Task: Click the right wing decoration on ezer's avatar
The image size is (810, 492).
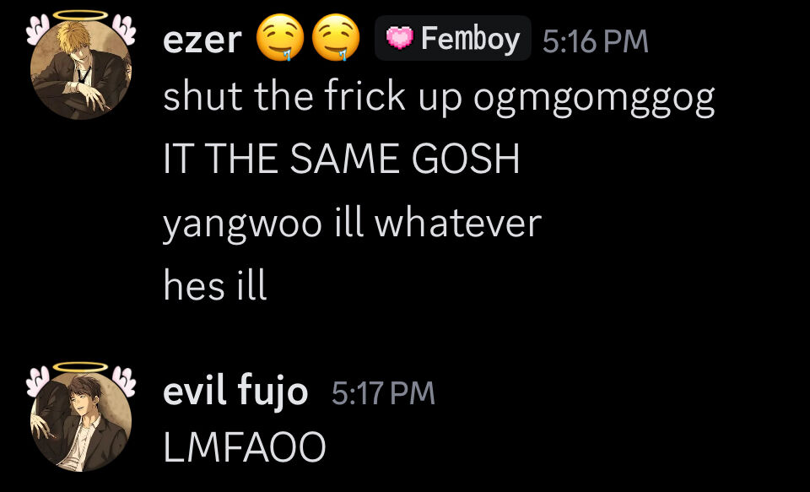Action: click(x=124, y=30)
